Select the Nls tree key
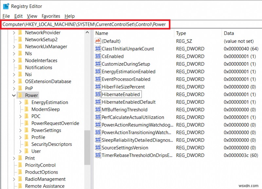 pyautogui.click(x=28, y=54)
